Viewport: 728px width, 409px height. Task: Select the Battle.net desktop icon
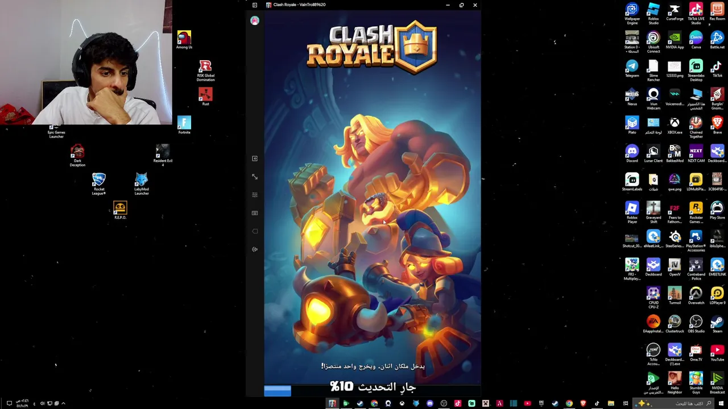point(717,40)
